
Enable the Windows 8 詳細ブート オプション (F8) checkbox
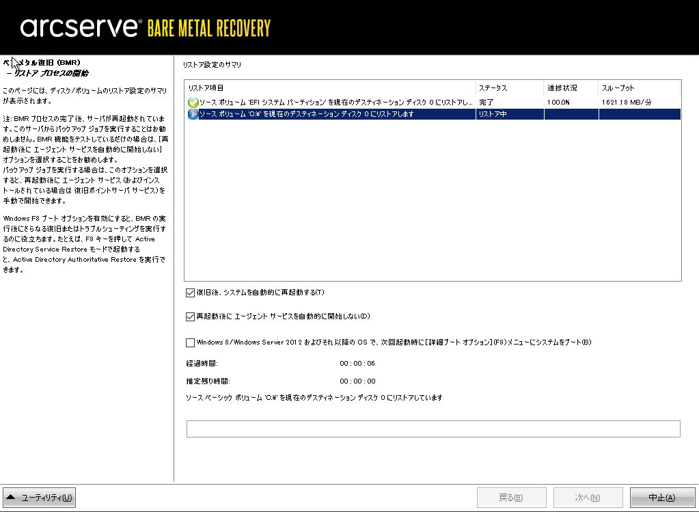click(191, 342)
